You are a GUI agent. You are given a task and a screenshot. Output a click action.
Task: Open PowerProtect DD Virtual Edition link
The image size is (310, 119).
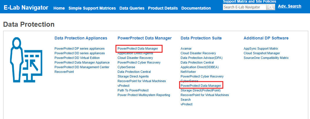[77, 58]
